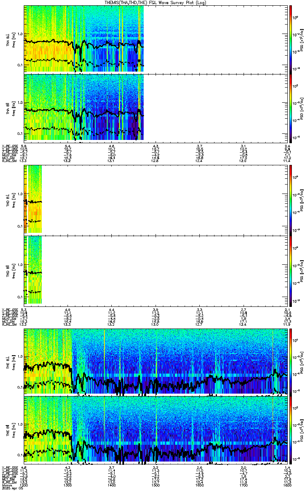Click 'X_RE_GSE' row label under the THA panels
This screenshot has height=491, width=307.
[x=10, y=146]
